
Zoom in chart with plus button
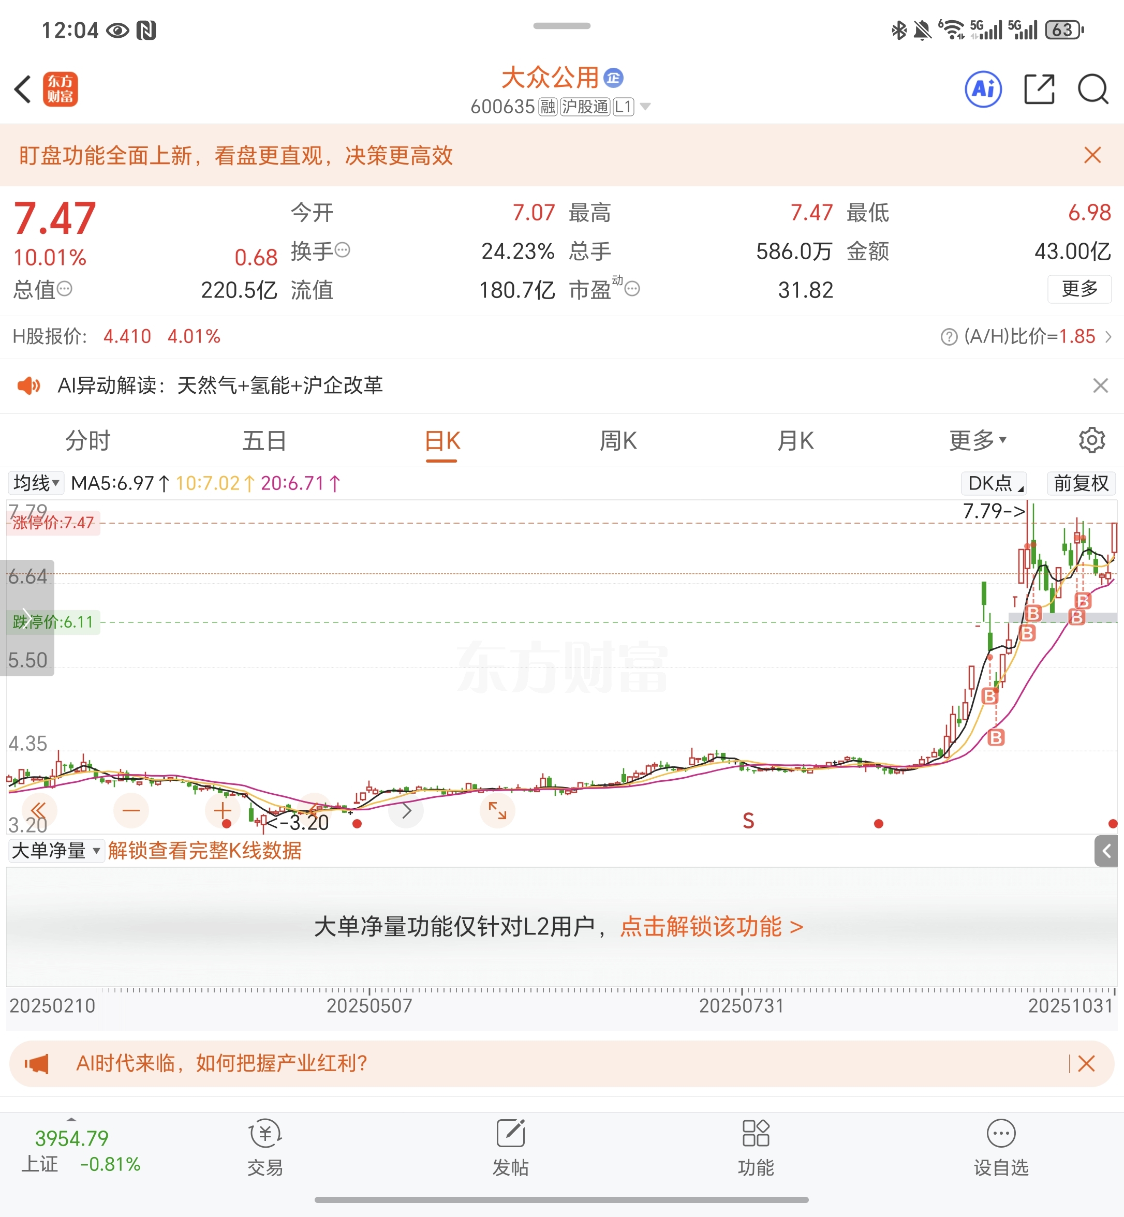(x=223, y=810)
